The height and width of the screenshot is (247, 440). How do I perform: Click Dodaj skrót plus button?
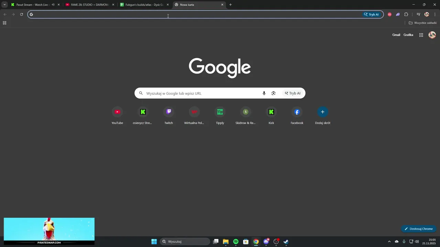322,112
